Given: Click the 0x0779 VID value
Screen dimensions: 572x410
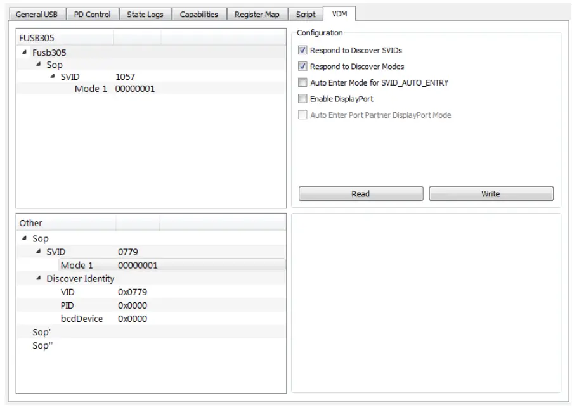Looking at the screenshot, I should click(x=133, y=292).
